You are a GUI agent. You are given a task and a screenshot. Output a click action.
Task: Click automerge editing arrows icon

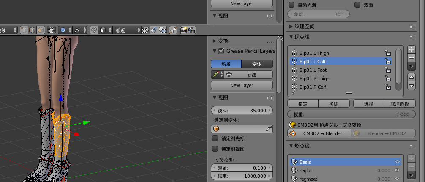pos(173,30)
